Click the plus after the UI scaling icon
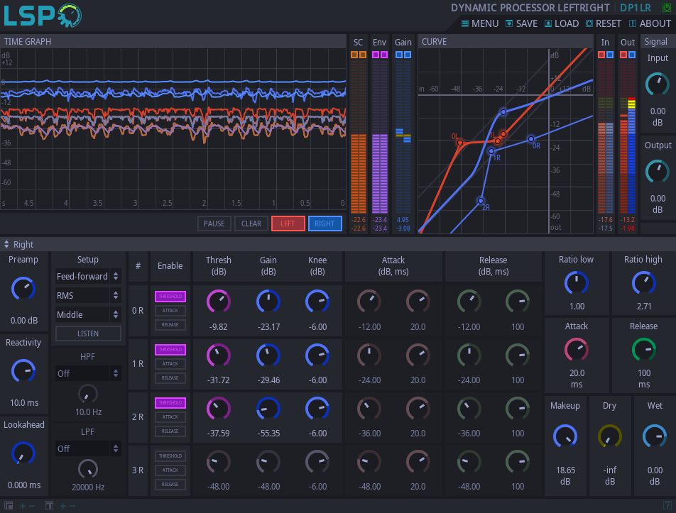This screenshot has height=513, width=676. click(22, 506)
